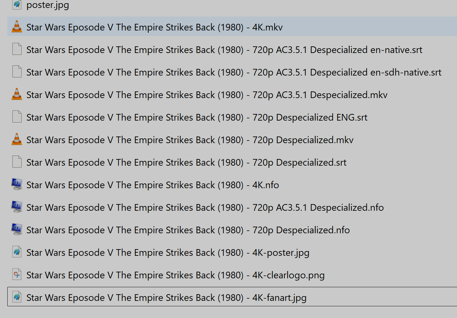Image resolution: width=457 pixels, height=318 pixels.
Task: Click the info icon of 4K.nfo
Action: click(x=17, y=184)
